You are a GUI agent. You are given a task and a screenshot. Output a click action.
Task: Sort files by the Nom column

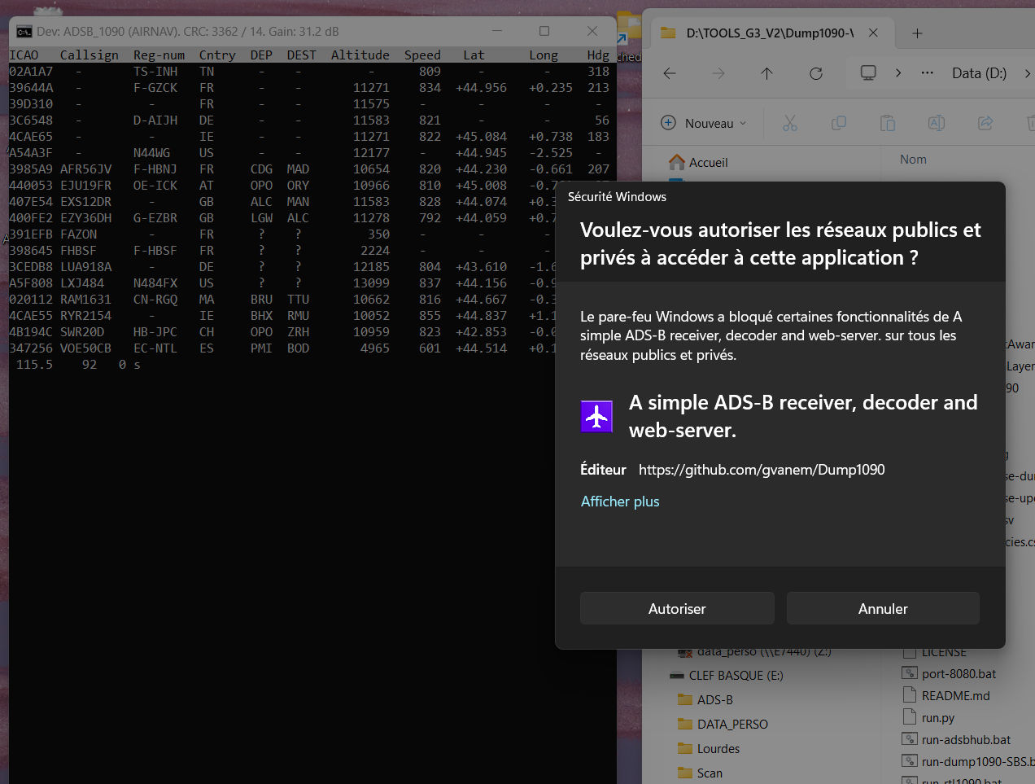pyautogui.click(x=913, y=160)
